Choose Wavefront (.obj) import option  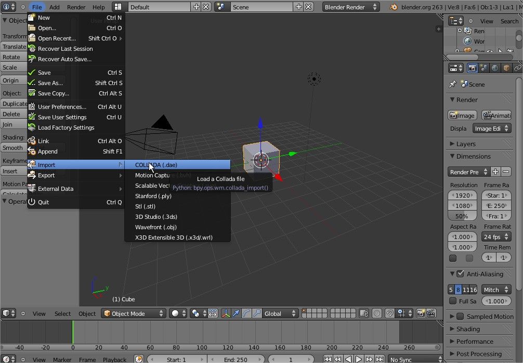click(177, 227)
